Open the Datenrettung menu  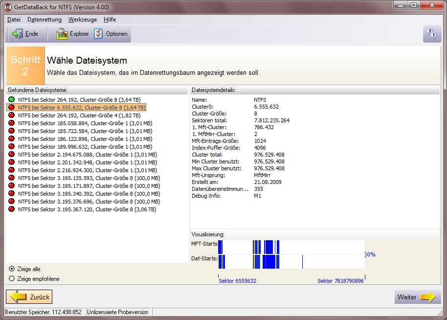pos(44,20)
